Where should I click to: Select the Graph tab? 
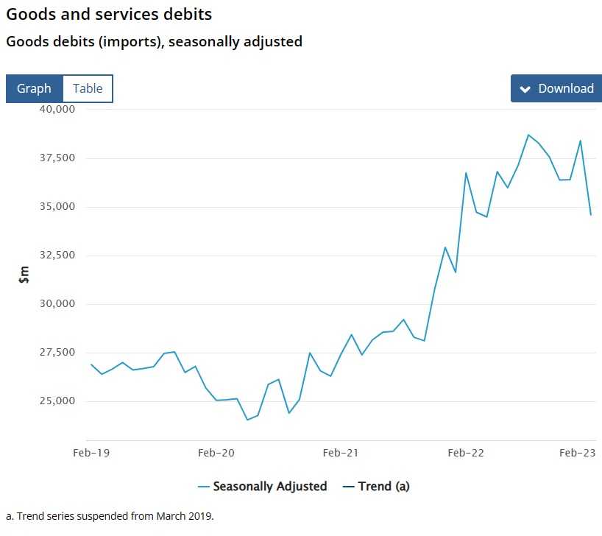point(34,88)
